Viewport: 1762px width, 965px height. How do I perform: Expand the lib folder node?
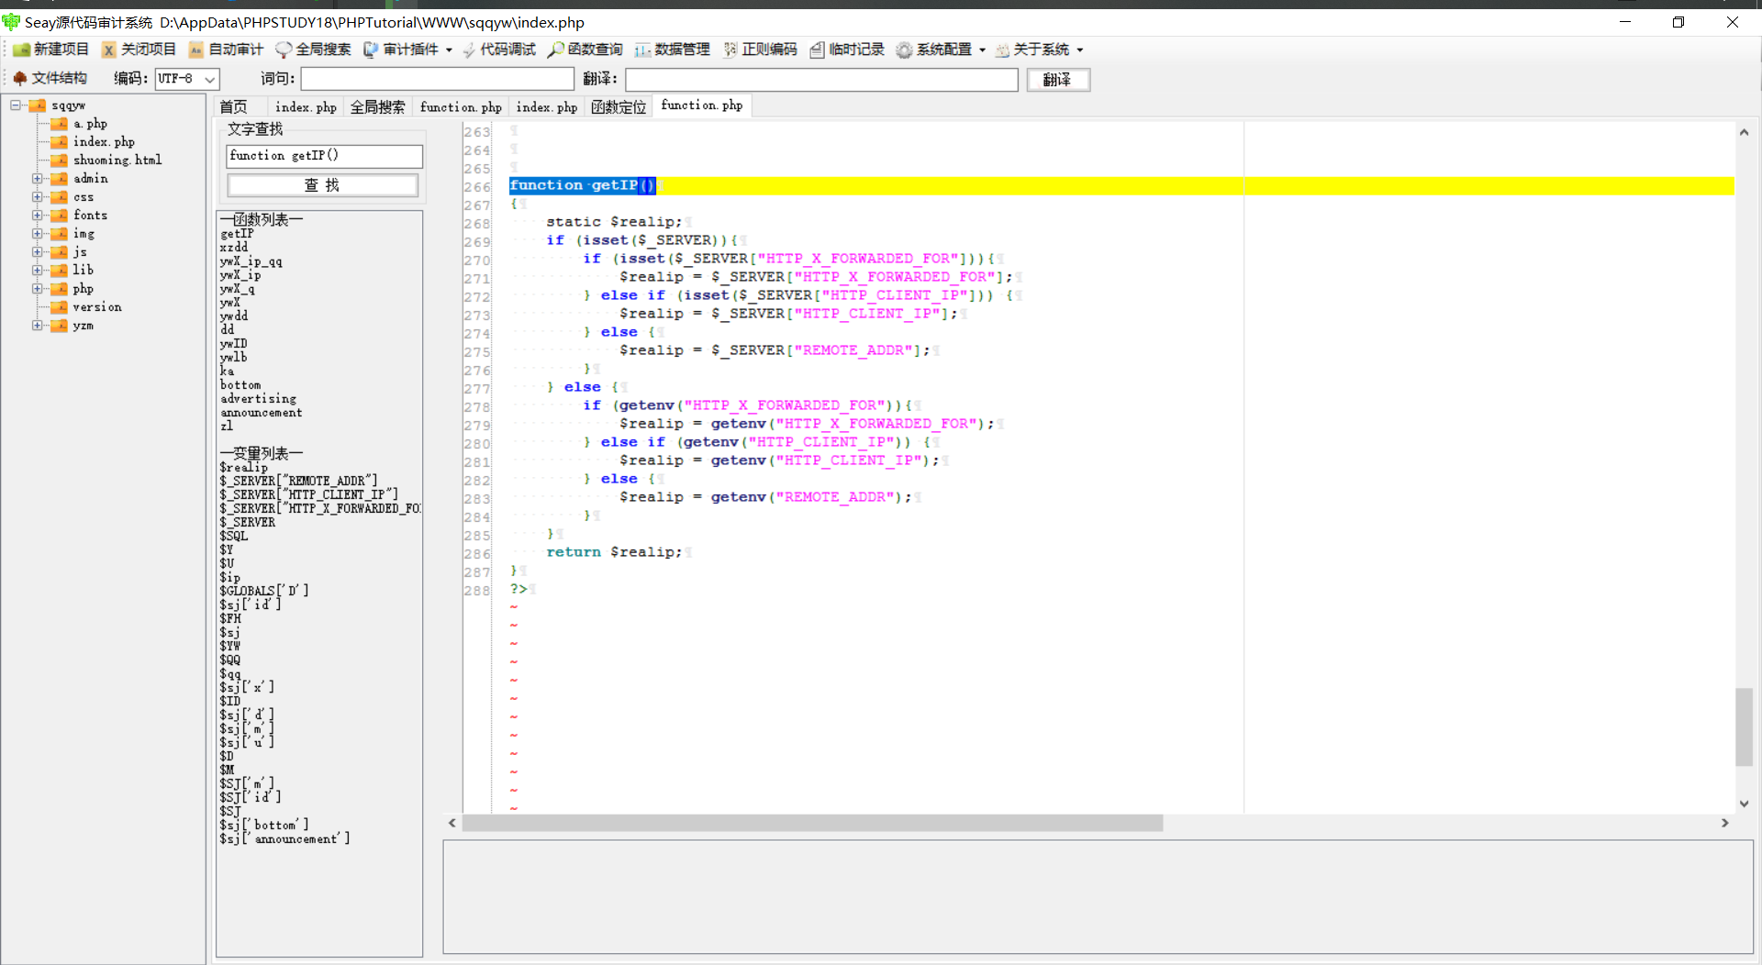click(x=37, y=271)
